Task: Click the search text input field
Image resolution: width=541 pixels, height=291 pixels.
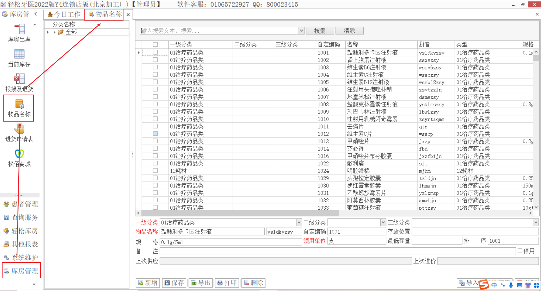Action: tap(220, 31)
